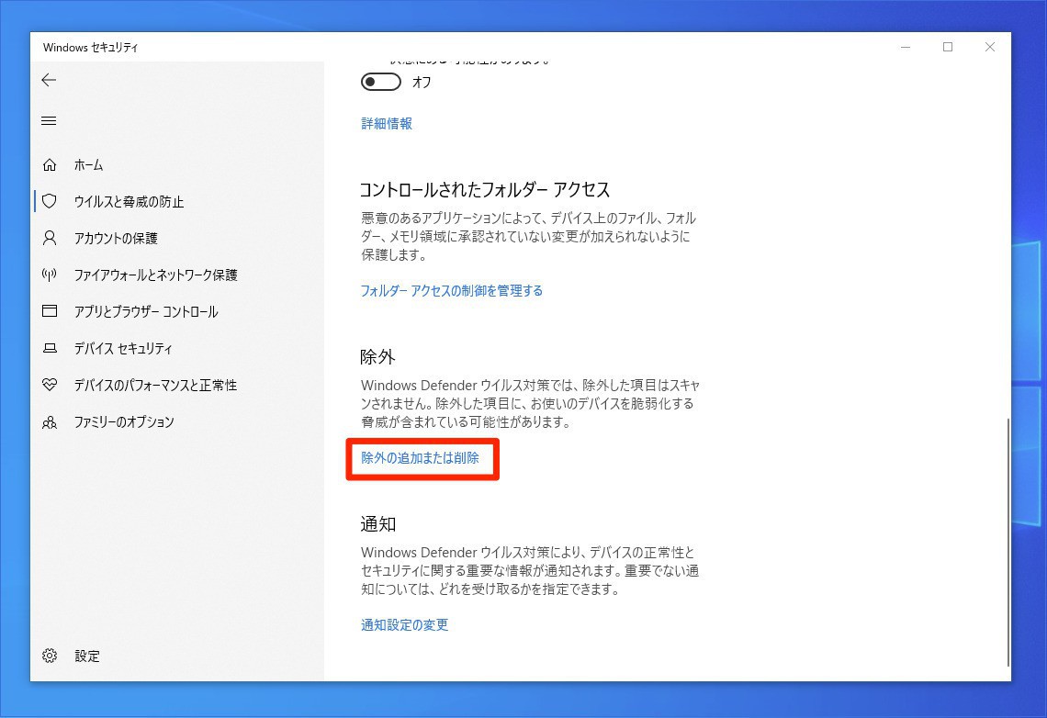Click the 除外 section heading

click(377, 357)
